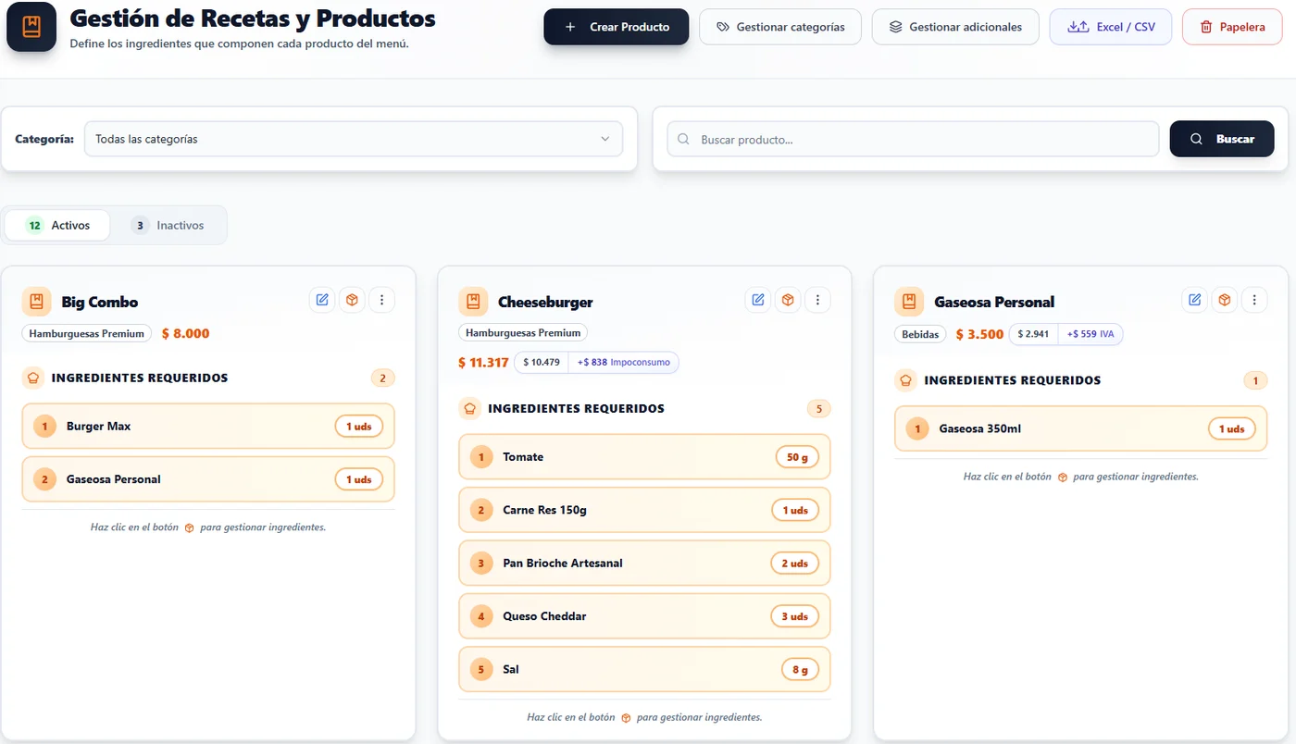Screen dimensions: 1296x744
Task: Expand the Todas las categorías dropdown
Action: tap(353, 139)
